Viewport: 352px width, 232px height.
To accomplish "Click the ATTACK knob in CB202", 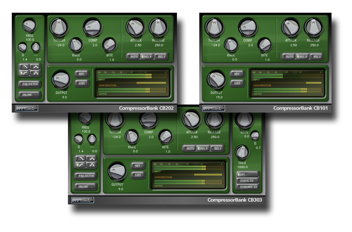I will pos(136,27).
